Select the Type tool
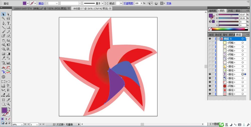This screenshot has width=251, height=127. tap(8, 23)
